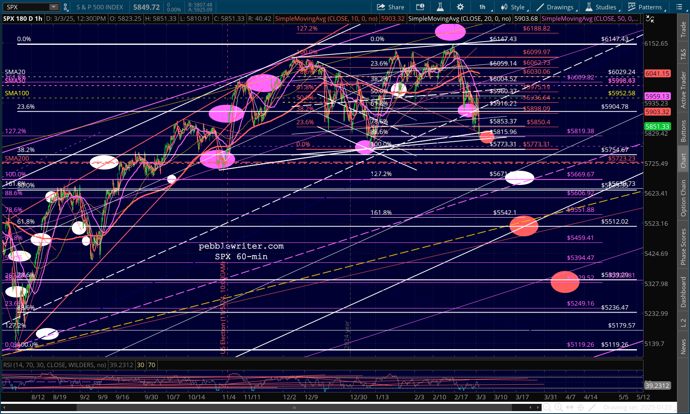Click the RSI 39.2312 value bubble
The width and height of the screenshot is (690, 414).
coord(657,386)
